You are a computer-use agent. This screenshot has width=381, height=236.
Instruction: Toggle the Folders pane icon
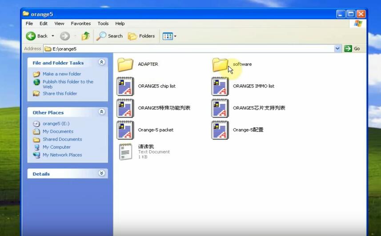[132, 36]
